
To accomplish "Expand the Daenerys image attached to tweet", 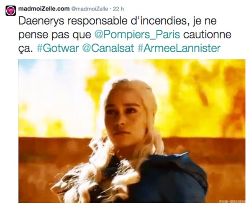I will [x=132, y=131].
